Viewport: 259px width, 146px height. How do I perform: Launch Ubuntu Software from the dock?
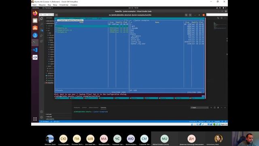pyautogui.click(x=35, y=28)
